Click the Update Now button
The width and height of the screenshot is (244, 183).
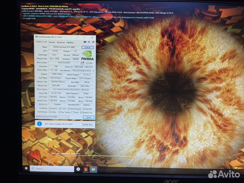tap(87, 125)
